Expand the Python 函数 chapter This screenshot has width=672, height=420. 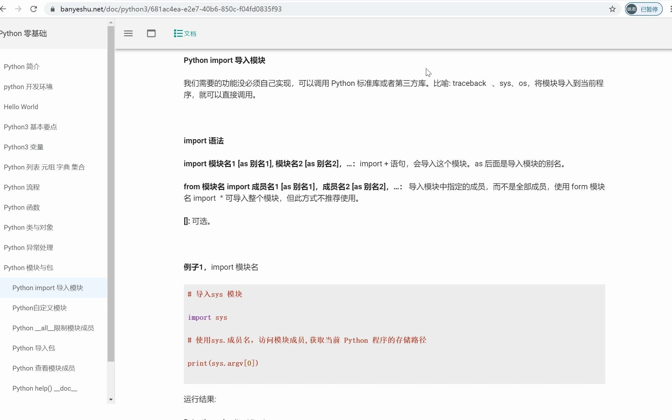(x=22, y=207)
